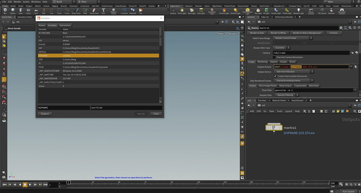Uncheck Create Intermediate Directories
361x193 pixels.
275,76
